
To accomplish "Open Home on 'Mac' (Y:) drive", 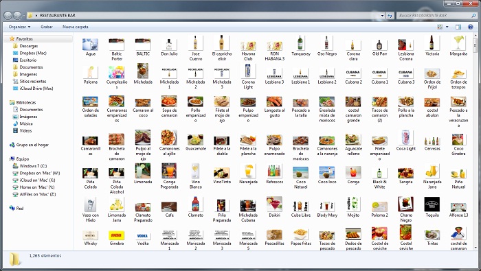I will (x=37, y=187).
